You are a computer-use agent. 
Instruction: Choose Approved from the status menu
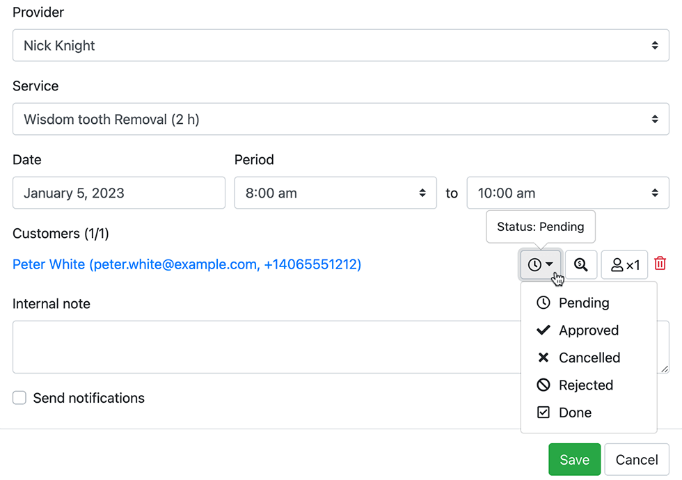click(x=588, y=330)
